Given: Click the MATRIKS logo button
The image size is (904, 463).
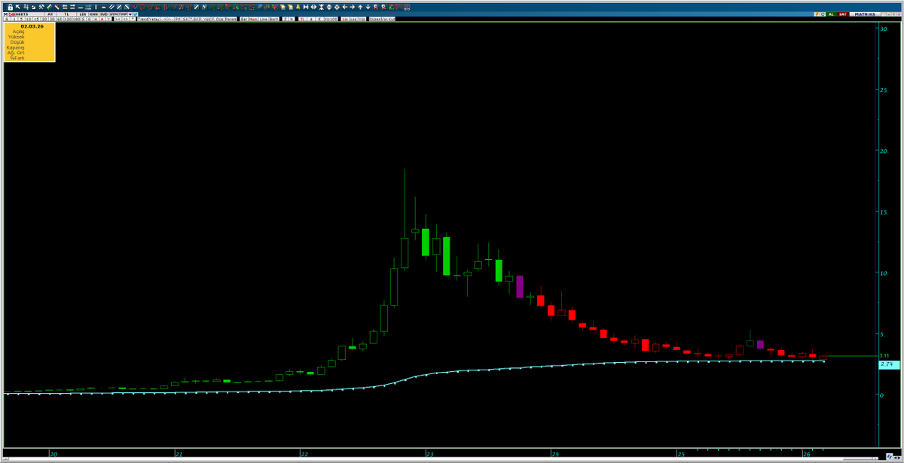Looking at the screenshot, I should pyautogui.click(x=865, y=14).
